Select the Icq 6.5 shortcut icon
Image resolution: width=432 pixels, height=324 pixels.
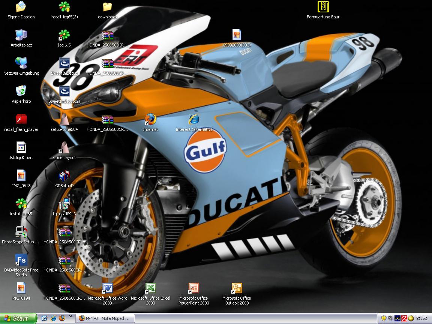64,35
